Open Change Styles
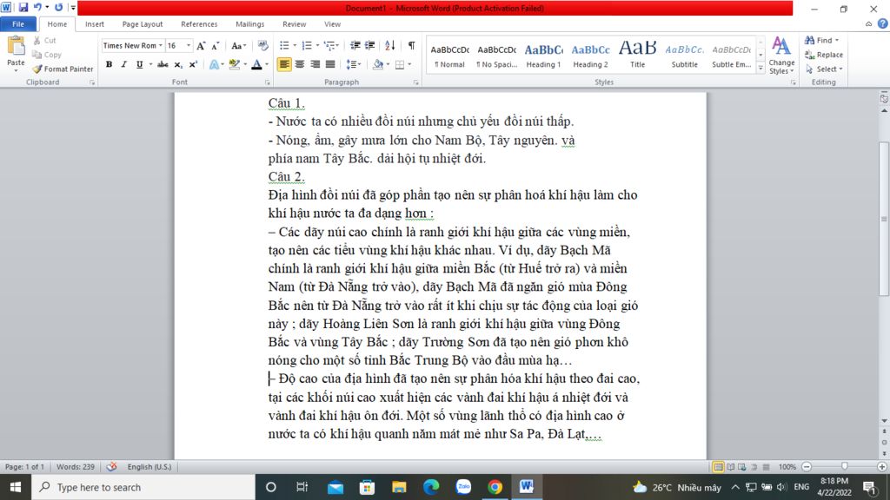The width and height of the screenshot is (890, 500). coord(781,55)
